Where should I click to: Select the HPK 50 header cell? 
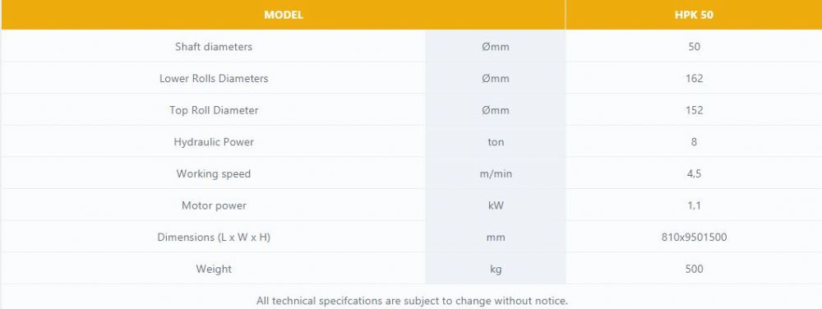point(694,15)
